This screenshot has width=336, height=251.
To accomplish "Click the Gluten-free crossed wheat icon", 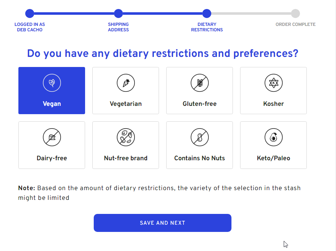I will click(x=200, y=83).
